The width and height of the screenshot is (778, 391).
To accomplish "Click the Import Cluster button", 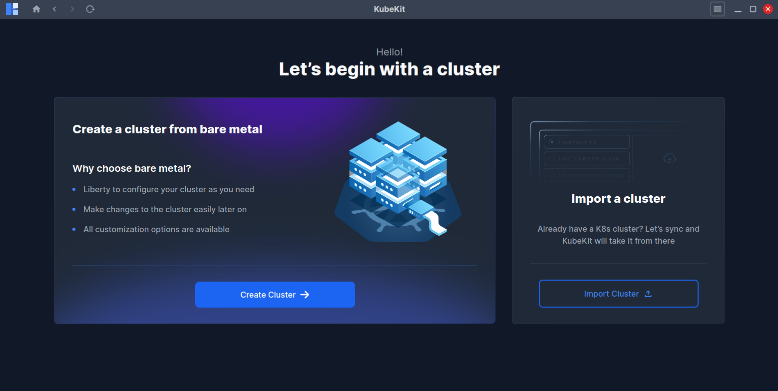I will (618, 294).
